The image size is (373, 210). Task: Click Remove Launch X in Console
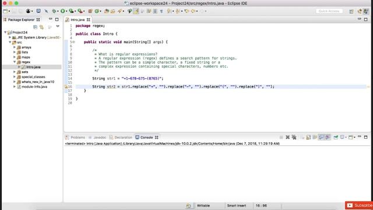pyautogui.click(x=287, y=137)
